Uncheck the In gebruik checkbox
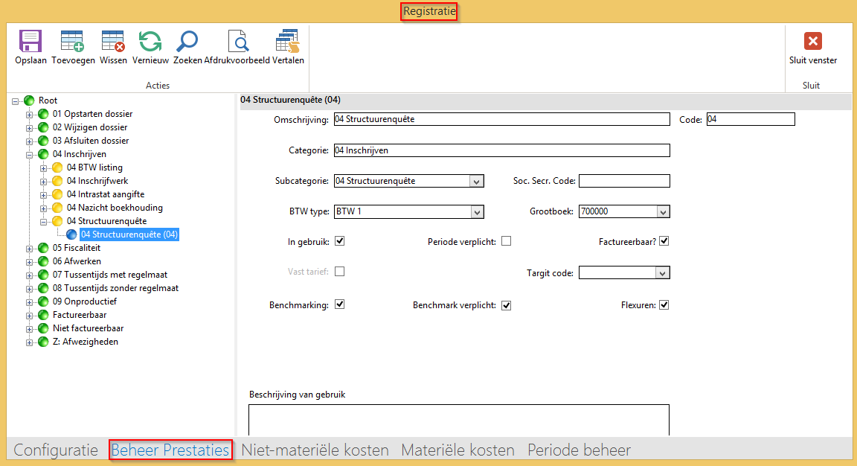The height and width of the screenshot is (466, 857). (x=340, y=241)
